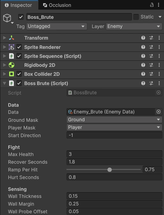
Task: Click the Sprite Renderer component icon
Action: coord(12,47)
